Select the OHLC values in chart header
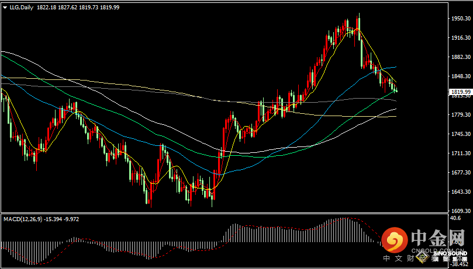Image resolution: width=473 pixels, height=269 pixels. tap(78, 8)
